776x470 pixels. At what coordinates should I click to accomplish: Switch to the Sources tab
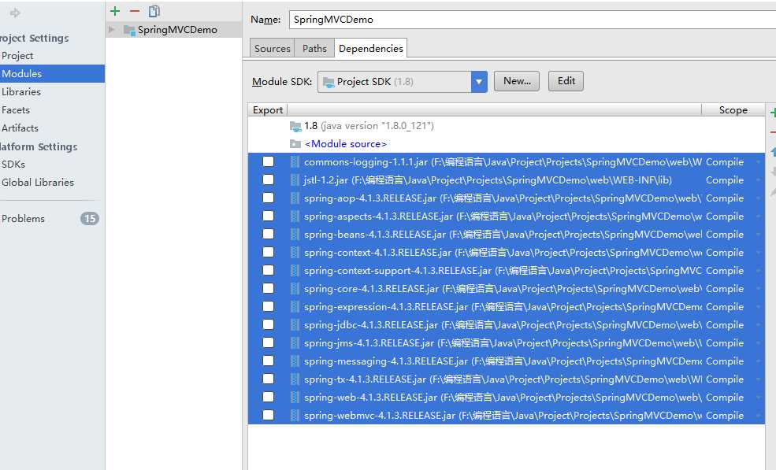click(273, 49)
